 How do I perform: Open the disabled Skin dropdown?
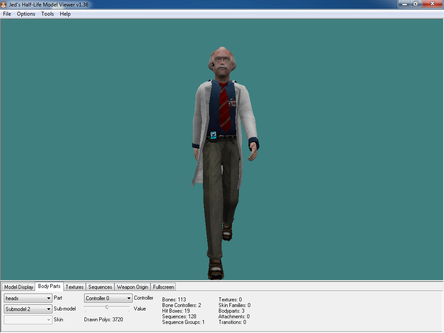point(28,320)
